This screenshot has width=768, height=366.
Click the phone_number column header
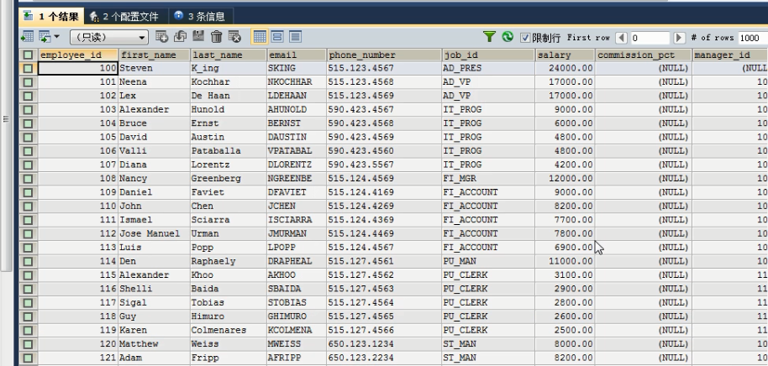tap(385, 55)
